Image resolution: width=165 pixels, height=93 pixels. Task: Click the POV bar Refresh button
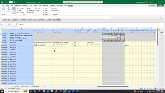(x=59, y=20)
